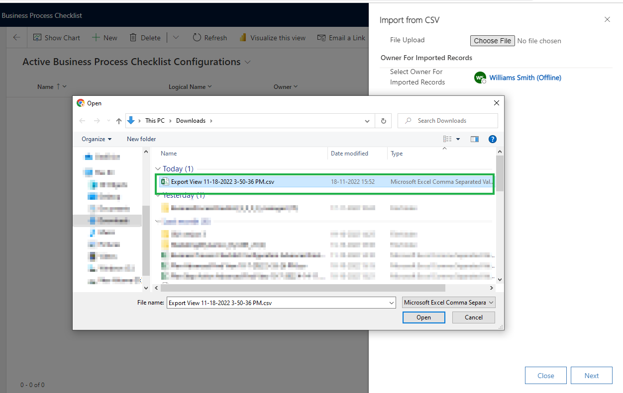Click the Show Chart toolbar icon

point(37,38)
